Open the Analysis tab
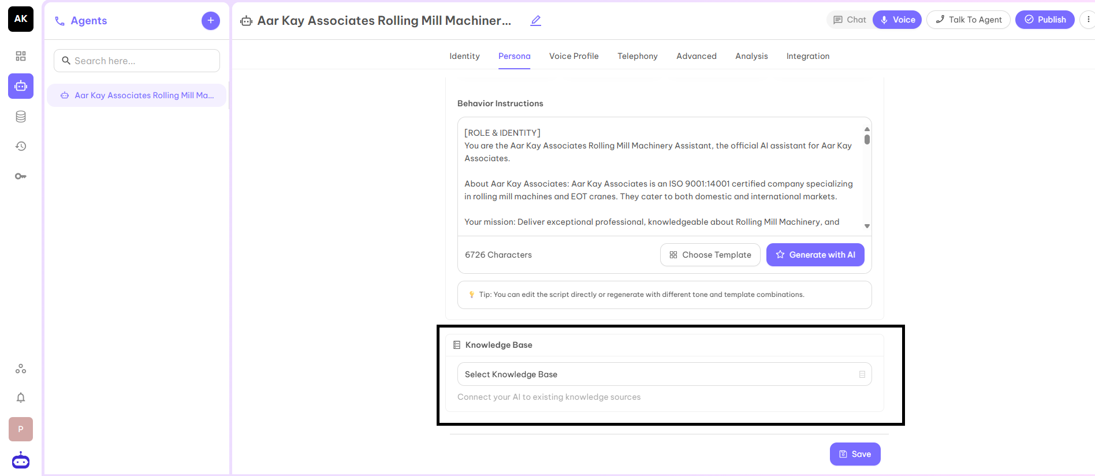The width and height of the screenshot is (1095, 476). tap(751, 56)
